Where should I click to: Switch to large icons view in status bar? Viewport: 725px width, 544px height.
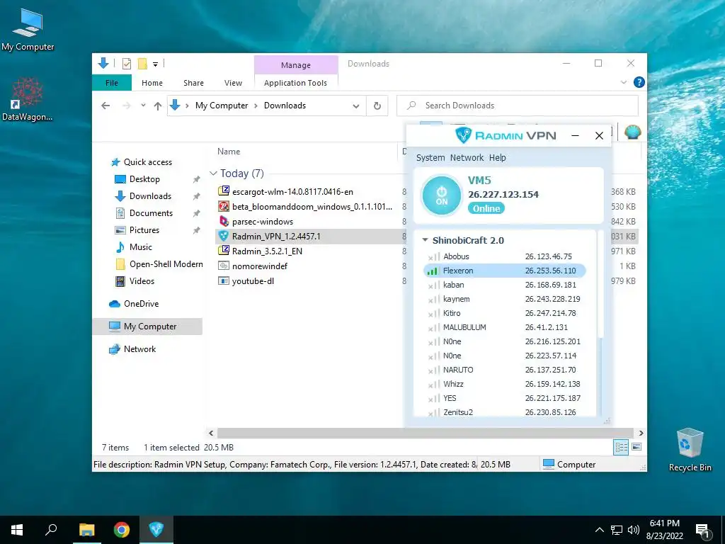(x=636, y=447)
